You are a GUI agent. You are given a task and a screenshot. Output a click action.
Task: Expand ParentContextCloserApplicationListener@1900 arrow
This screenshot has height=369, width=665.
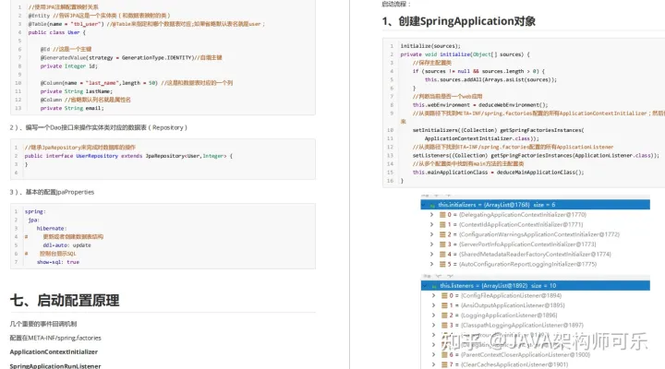point(433,354)
